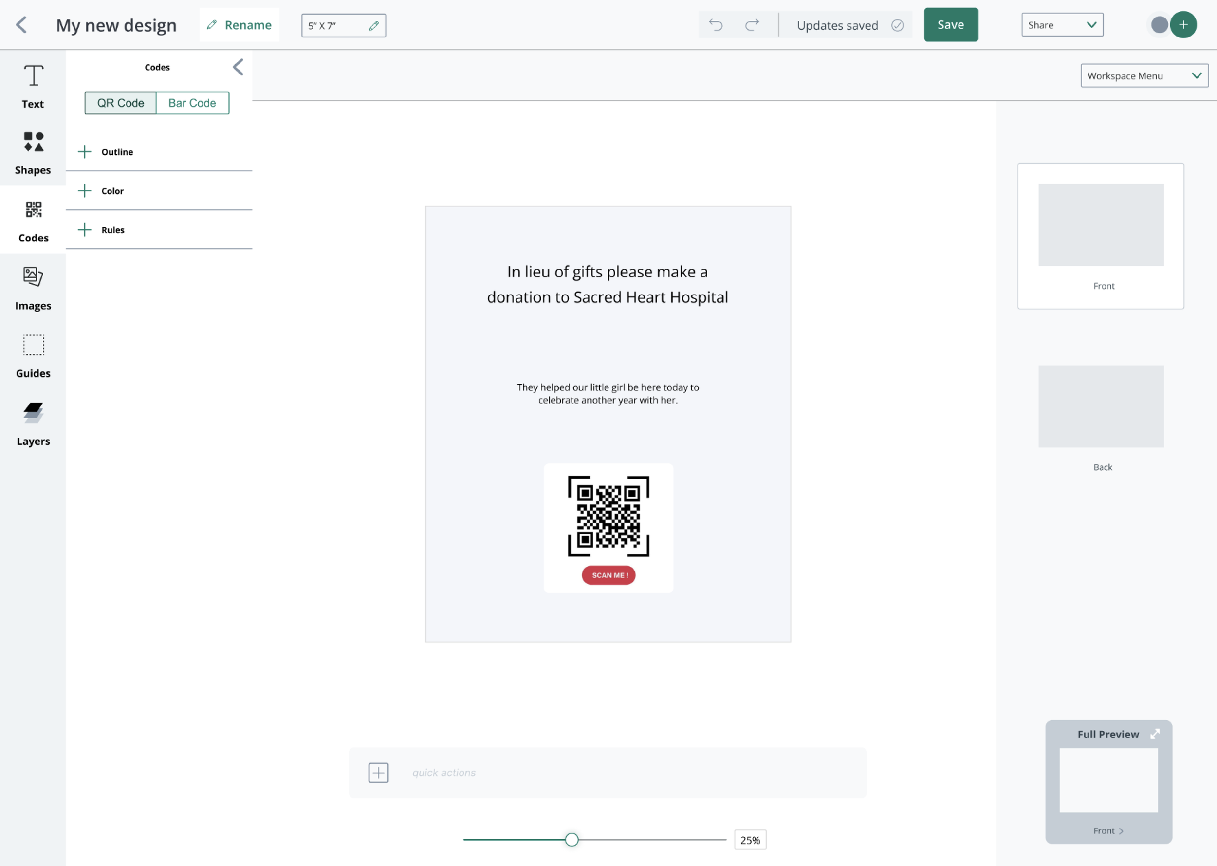The height and width of the screenshot is (866, 1217).
Task: Click the quick actions input field
Action: coord(608,772)
